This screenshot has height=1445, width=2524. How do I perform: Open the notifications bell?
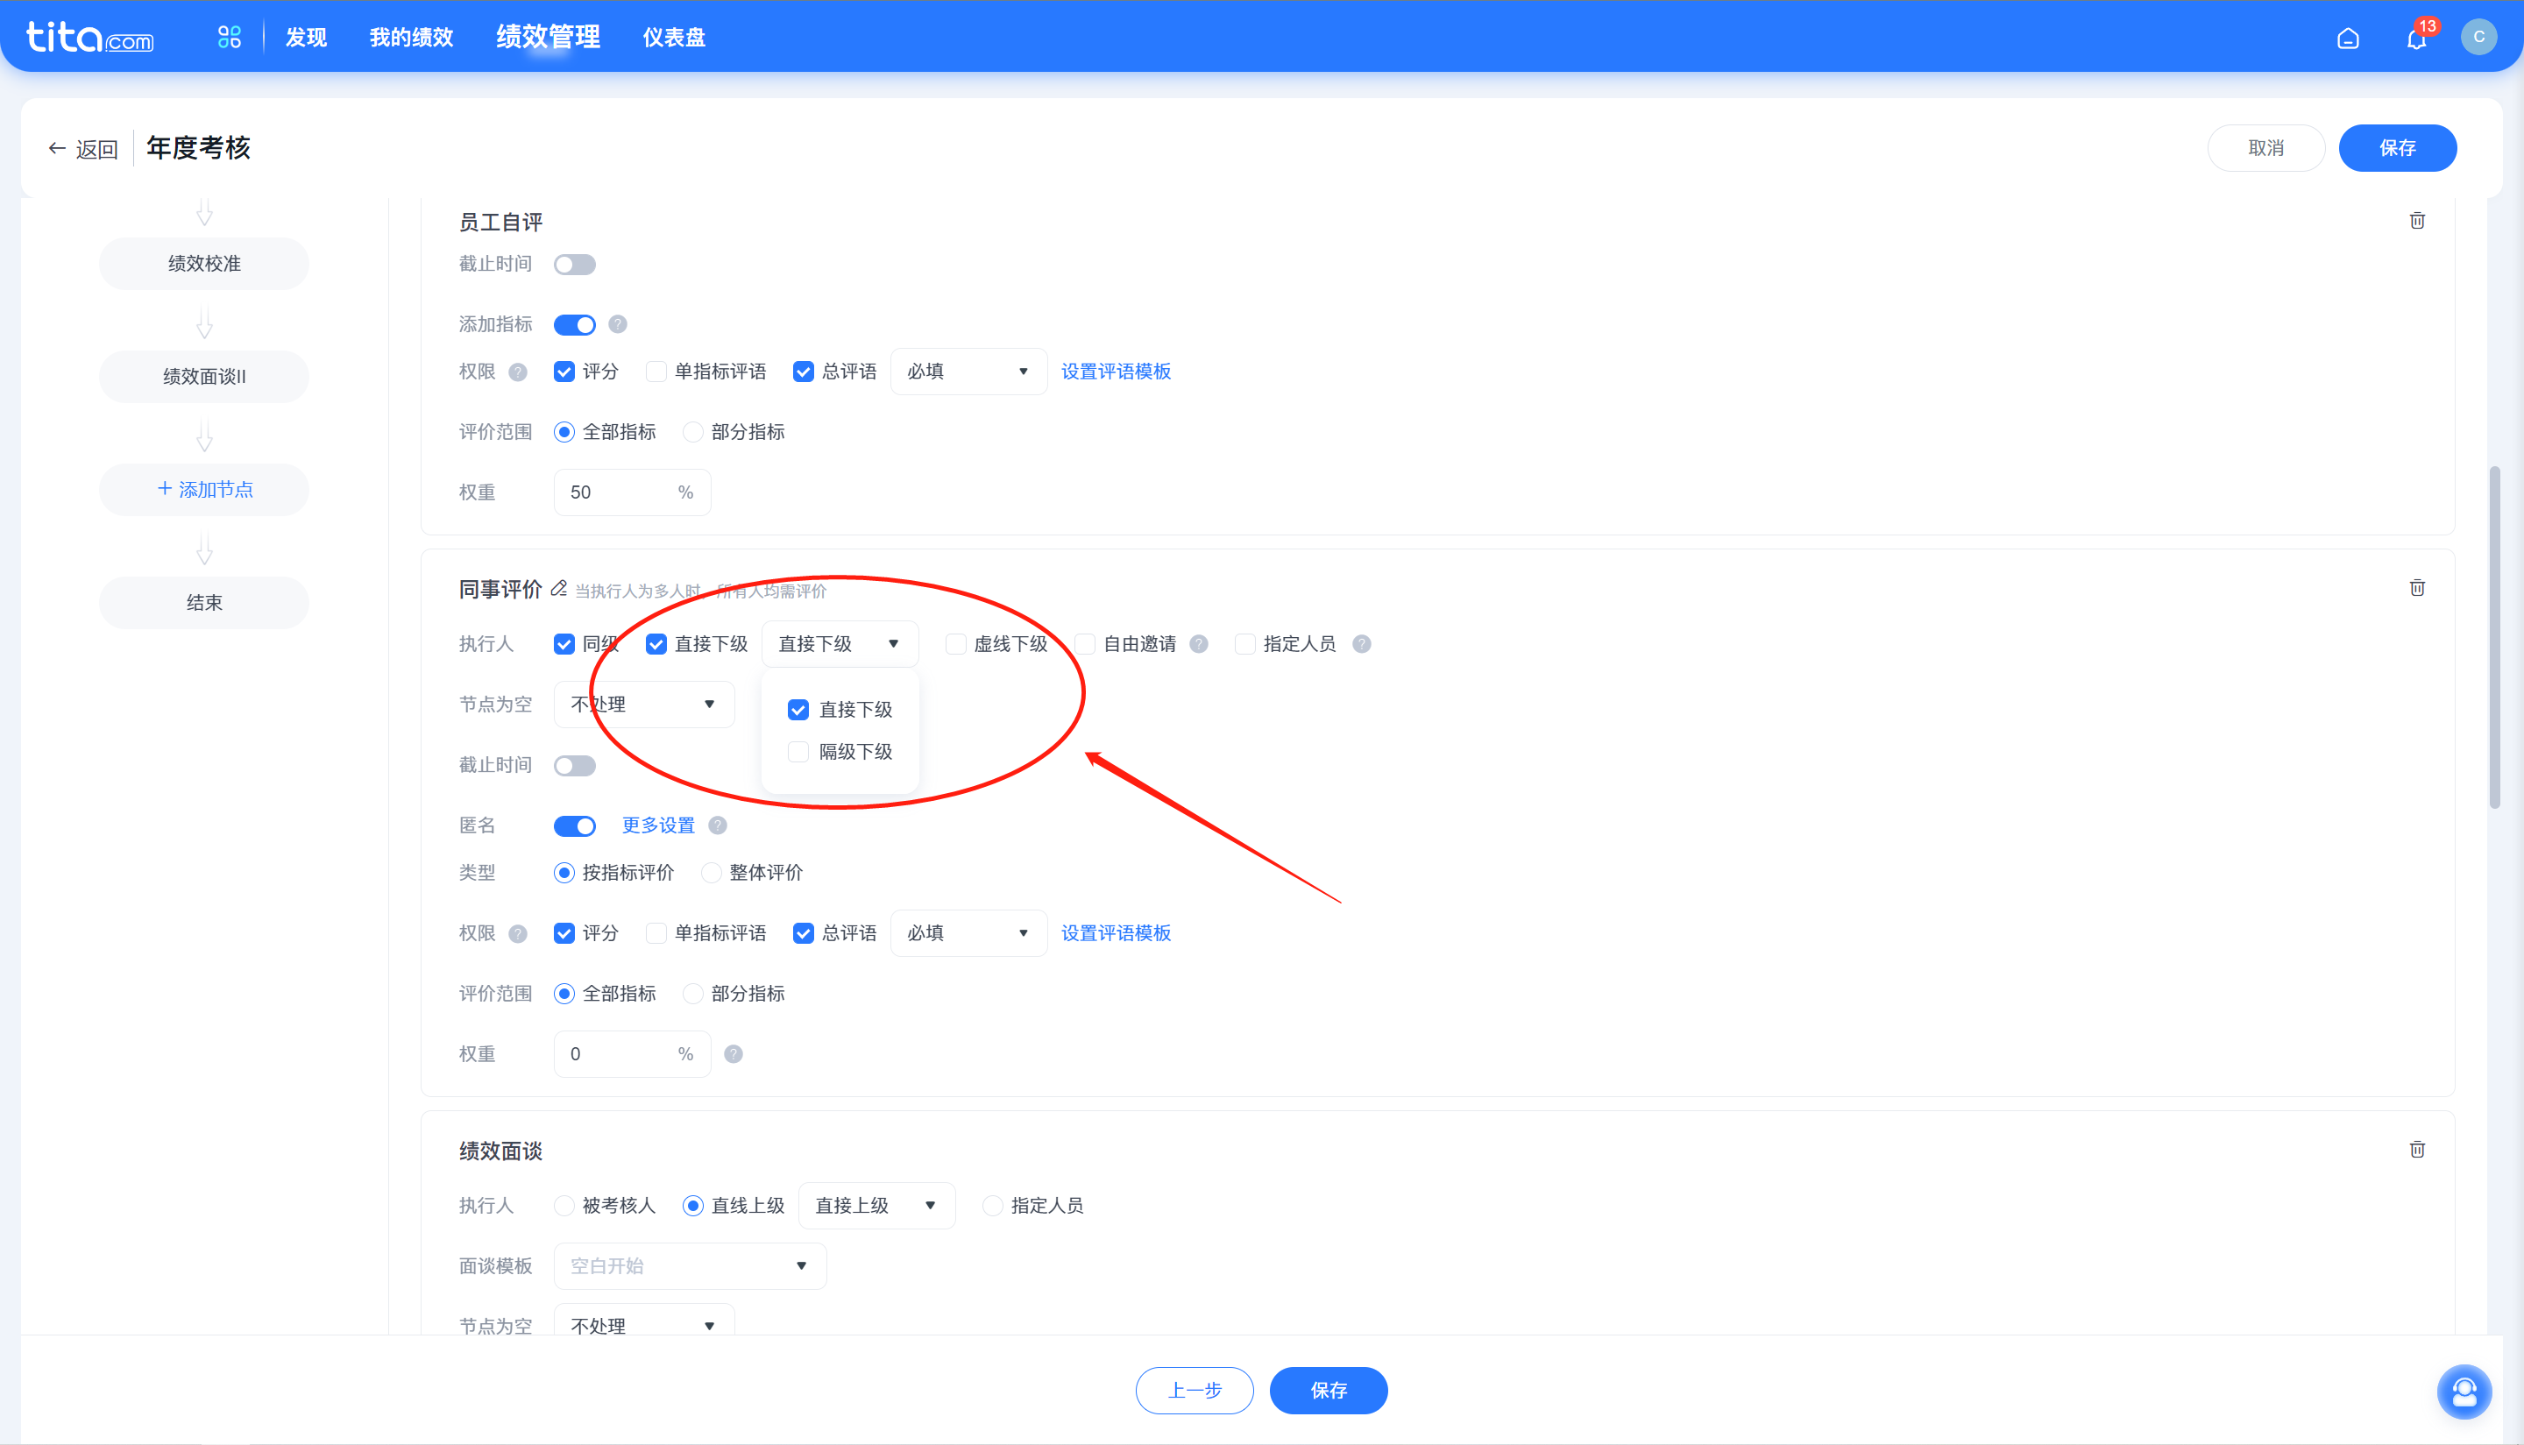(x=2417, y=38)
